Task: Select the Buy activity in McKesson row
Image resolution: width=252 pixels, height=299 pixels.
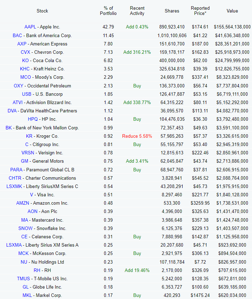Action: tap(137, 254)
